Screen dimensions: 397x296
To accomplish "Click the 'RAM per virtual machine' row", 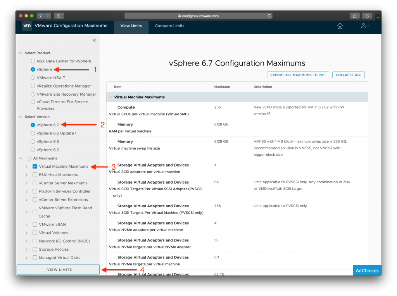I will 237,128.
